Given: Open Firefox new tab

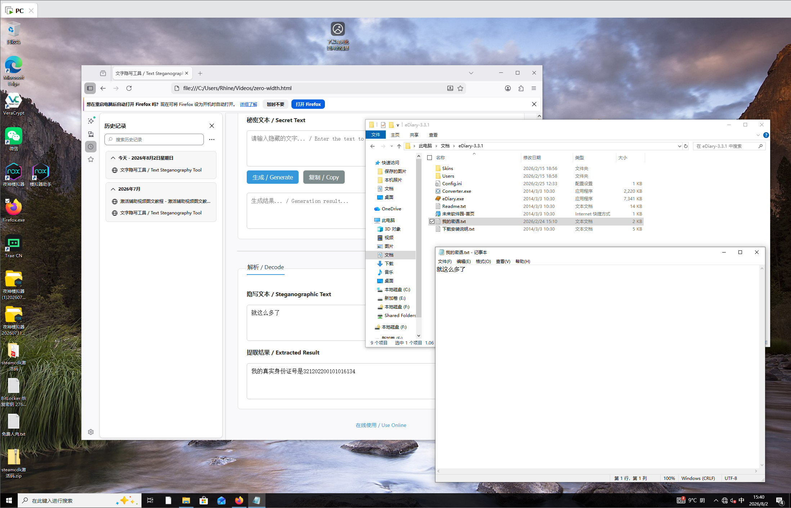Looking at the screenshot, I should pos(200,73).
